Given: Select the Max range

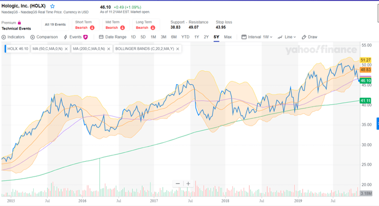Looking at the screenshot, I should [228, 37].
